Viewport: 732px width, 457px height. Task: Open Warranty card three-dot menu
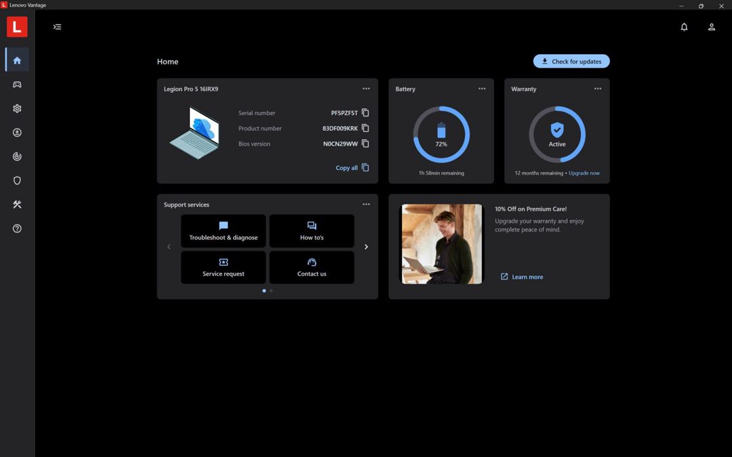(x=598, y=89)
